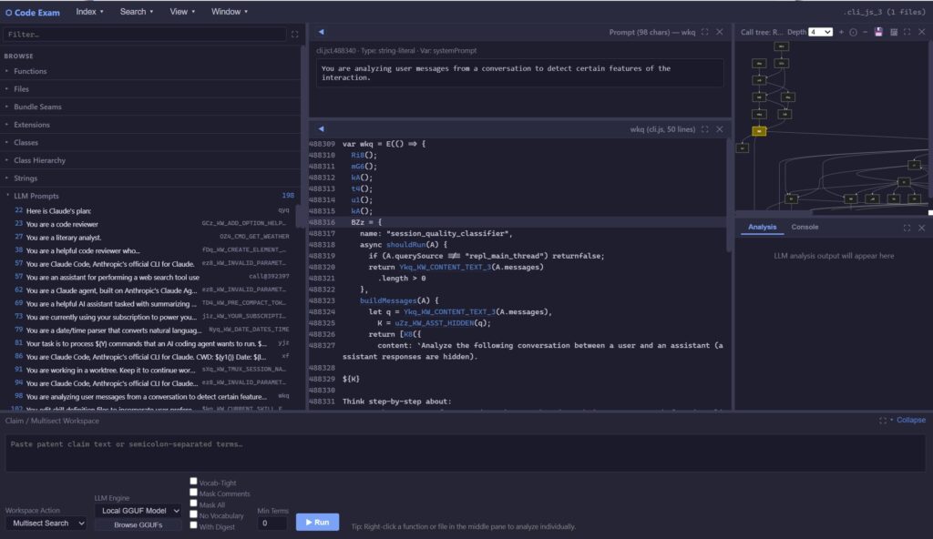This screenshot has width=933, height=539.
Task: Click fullscreen icon next to Collapse
Action: 883,421
